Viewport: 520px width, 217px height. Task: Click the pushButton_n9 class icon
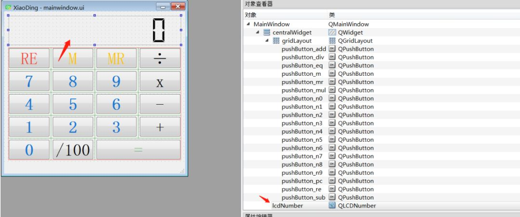click(332, 173)
